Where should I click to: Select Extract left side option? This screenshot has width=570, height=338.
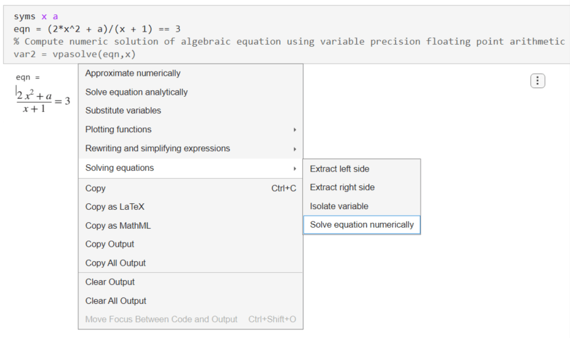(x=340, y=169)
